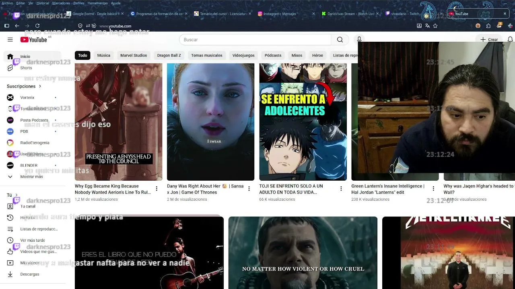Image resolution: width=515 pixels, height=289 pixels.
Task: Open the Perfiles menu
Action: click(79, 3)
